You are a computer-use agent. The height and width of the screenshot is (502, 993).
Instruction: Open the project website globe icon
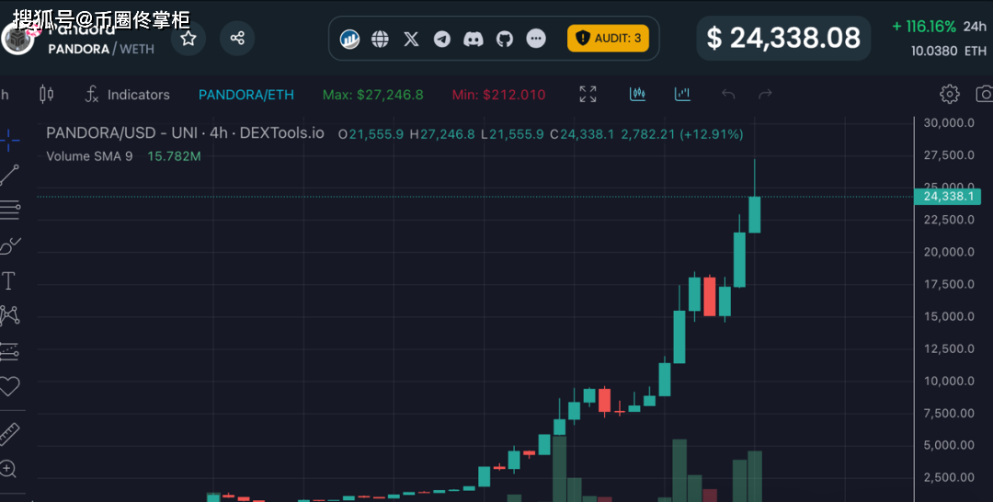[380, 40]
